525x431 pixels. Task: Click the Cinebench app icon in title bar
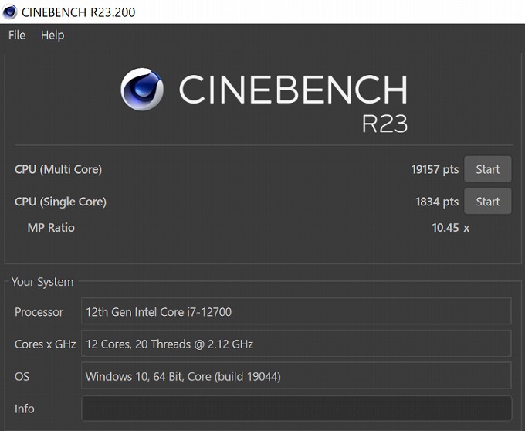click(x=10, y=12)
